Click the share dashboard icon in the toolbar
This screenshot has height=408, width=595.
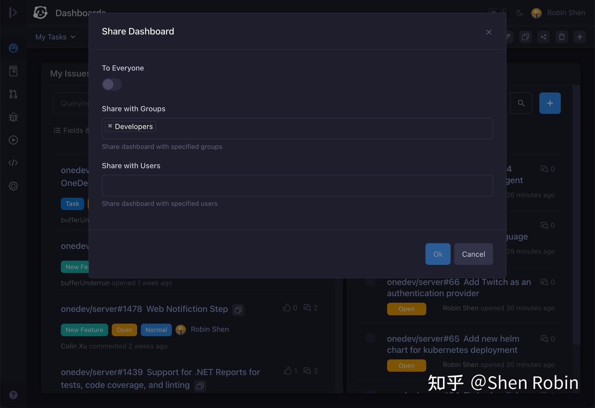click(x=543, y=37)
